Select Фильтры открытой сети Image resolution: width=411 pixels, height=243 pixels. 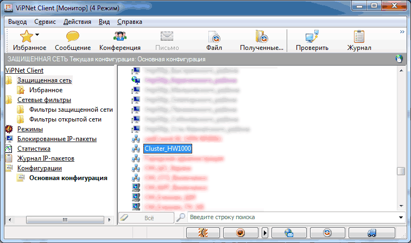pos(65,119)
